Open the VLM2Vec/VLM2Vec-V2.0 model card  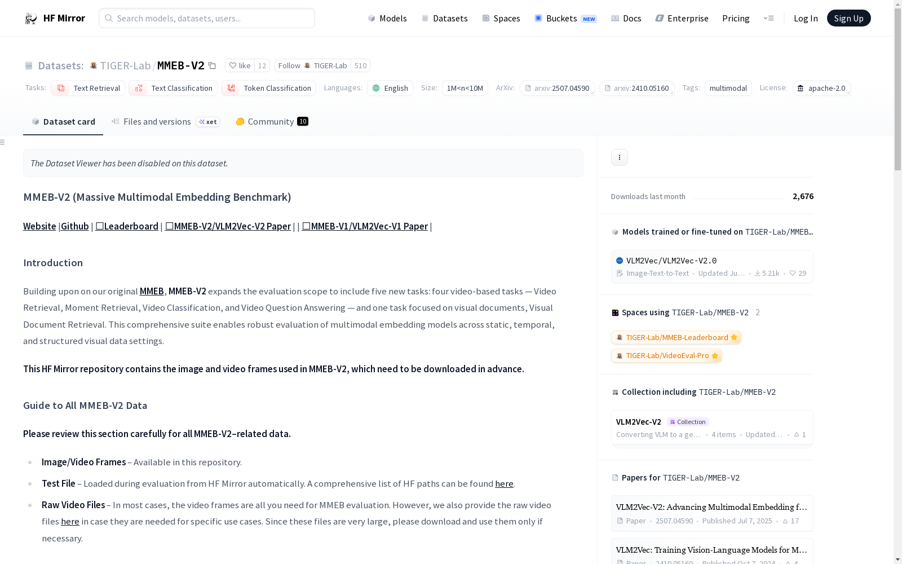pos(712,267)
